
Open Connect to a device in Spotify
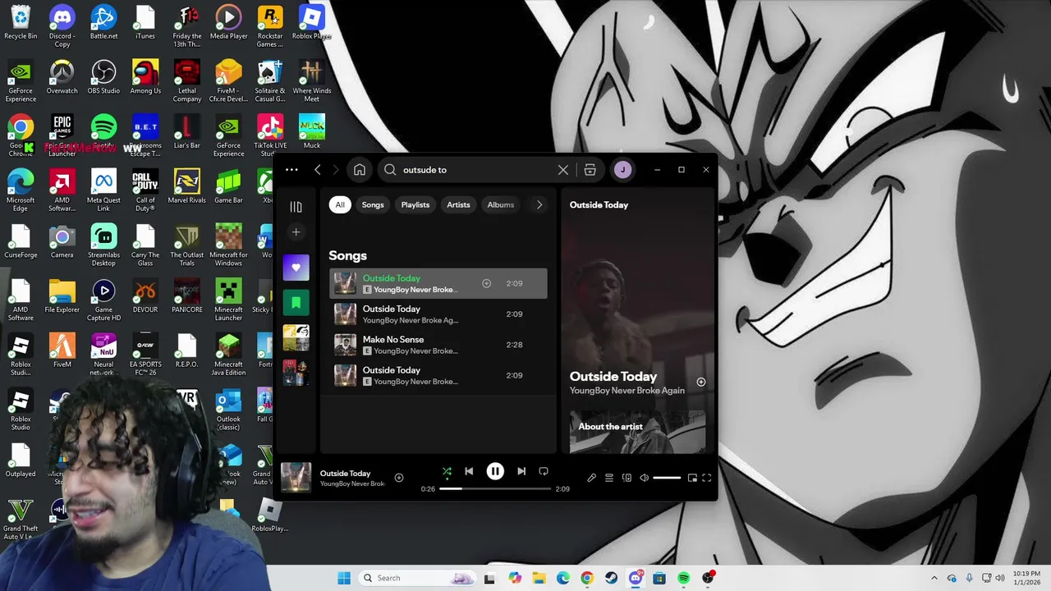[x=626, y=478]
